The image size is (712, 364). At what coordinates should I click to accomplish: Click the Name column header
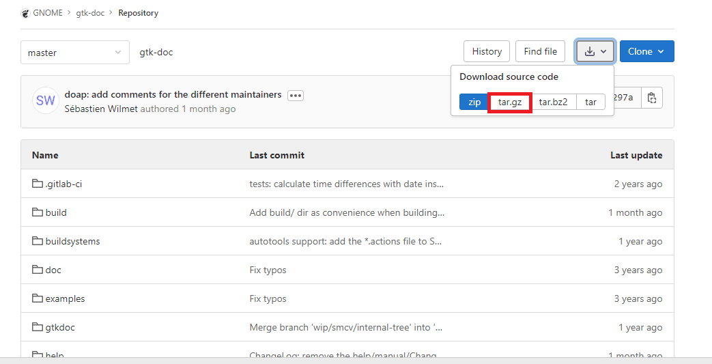[x=45, y=155]
